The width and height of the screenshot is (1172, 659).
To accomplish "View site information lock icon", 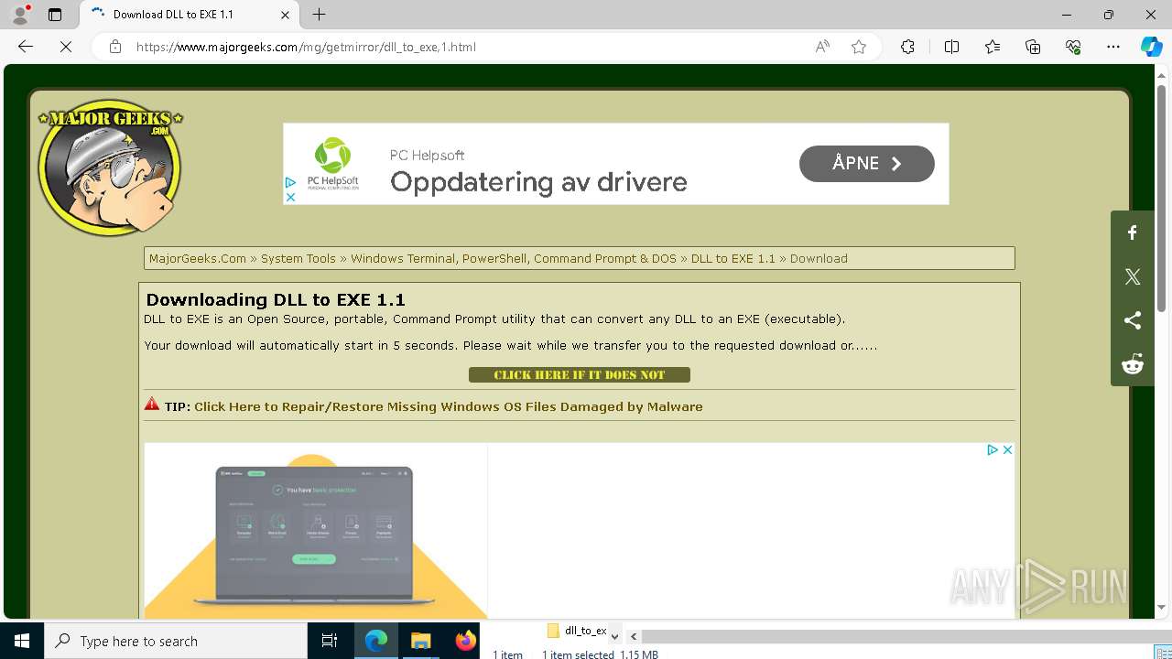I will [x=115, y=47].
